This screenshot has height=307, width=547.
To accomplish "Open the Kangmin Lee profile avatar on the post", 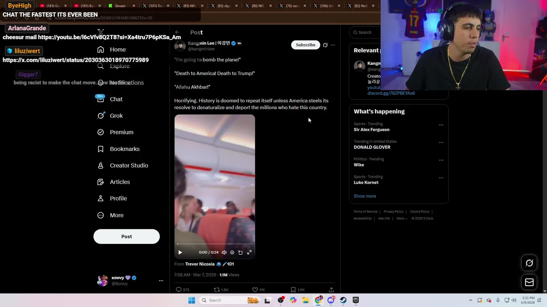I will (x=180, y=46).
